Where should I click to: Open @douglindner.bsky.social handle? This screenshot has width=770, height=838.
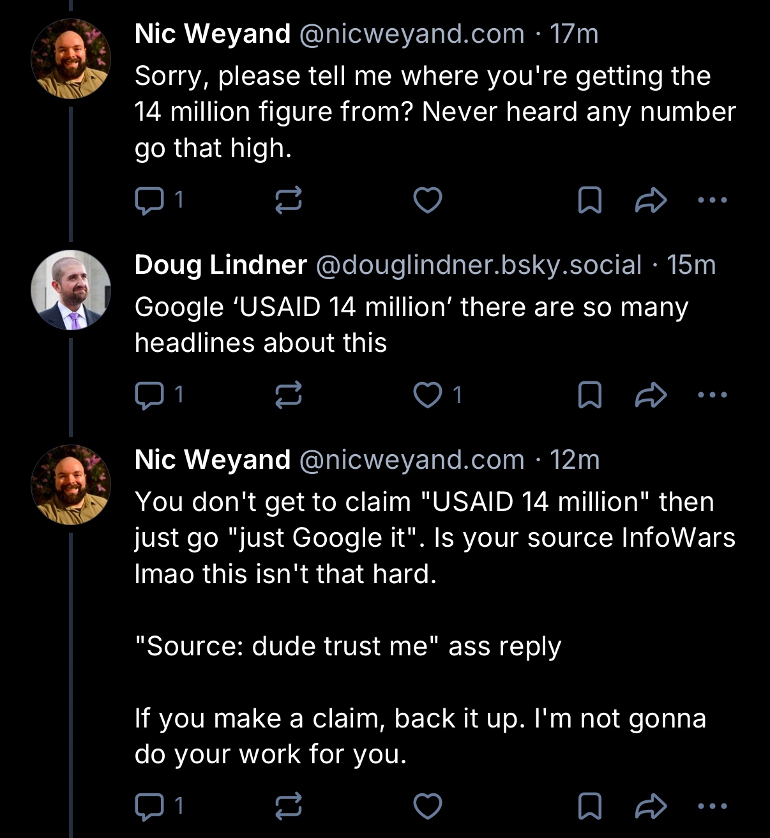(478, 265)
